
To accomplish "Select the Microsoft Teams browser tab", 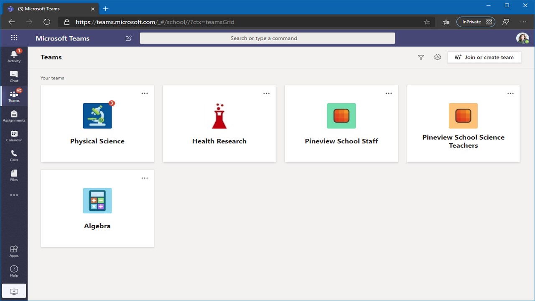I will click(x=50, y=8).
